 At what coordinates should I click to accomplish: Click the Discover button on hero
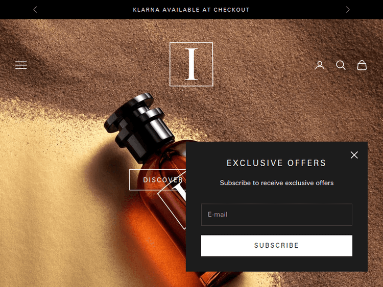(158, 180)
